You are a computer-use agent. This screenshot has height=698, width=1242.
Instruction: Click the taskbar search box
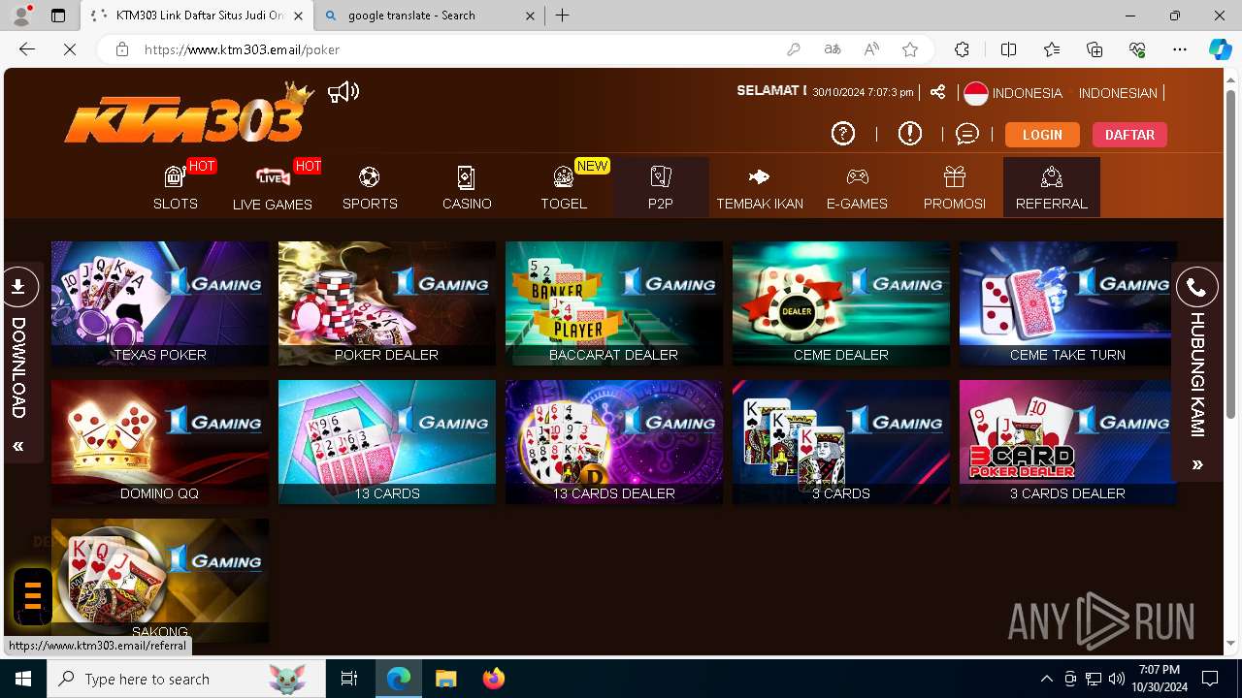[x=186, y=679]
